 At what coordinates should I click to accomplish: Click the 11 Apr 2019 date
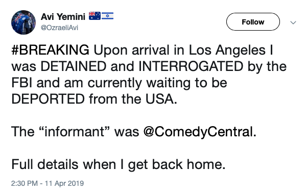coord(64,183)
